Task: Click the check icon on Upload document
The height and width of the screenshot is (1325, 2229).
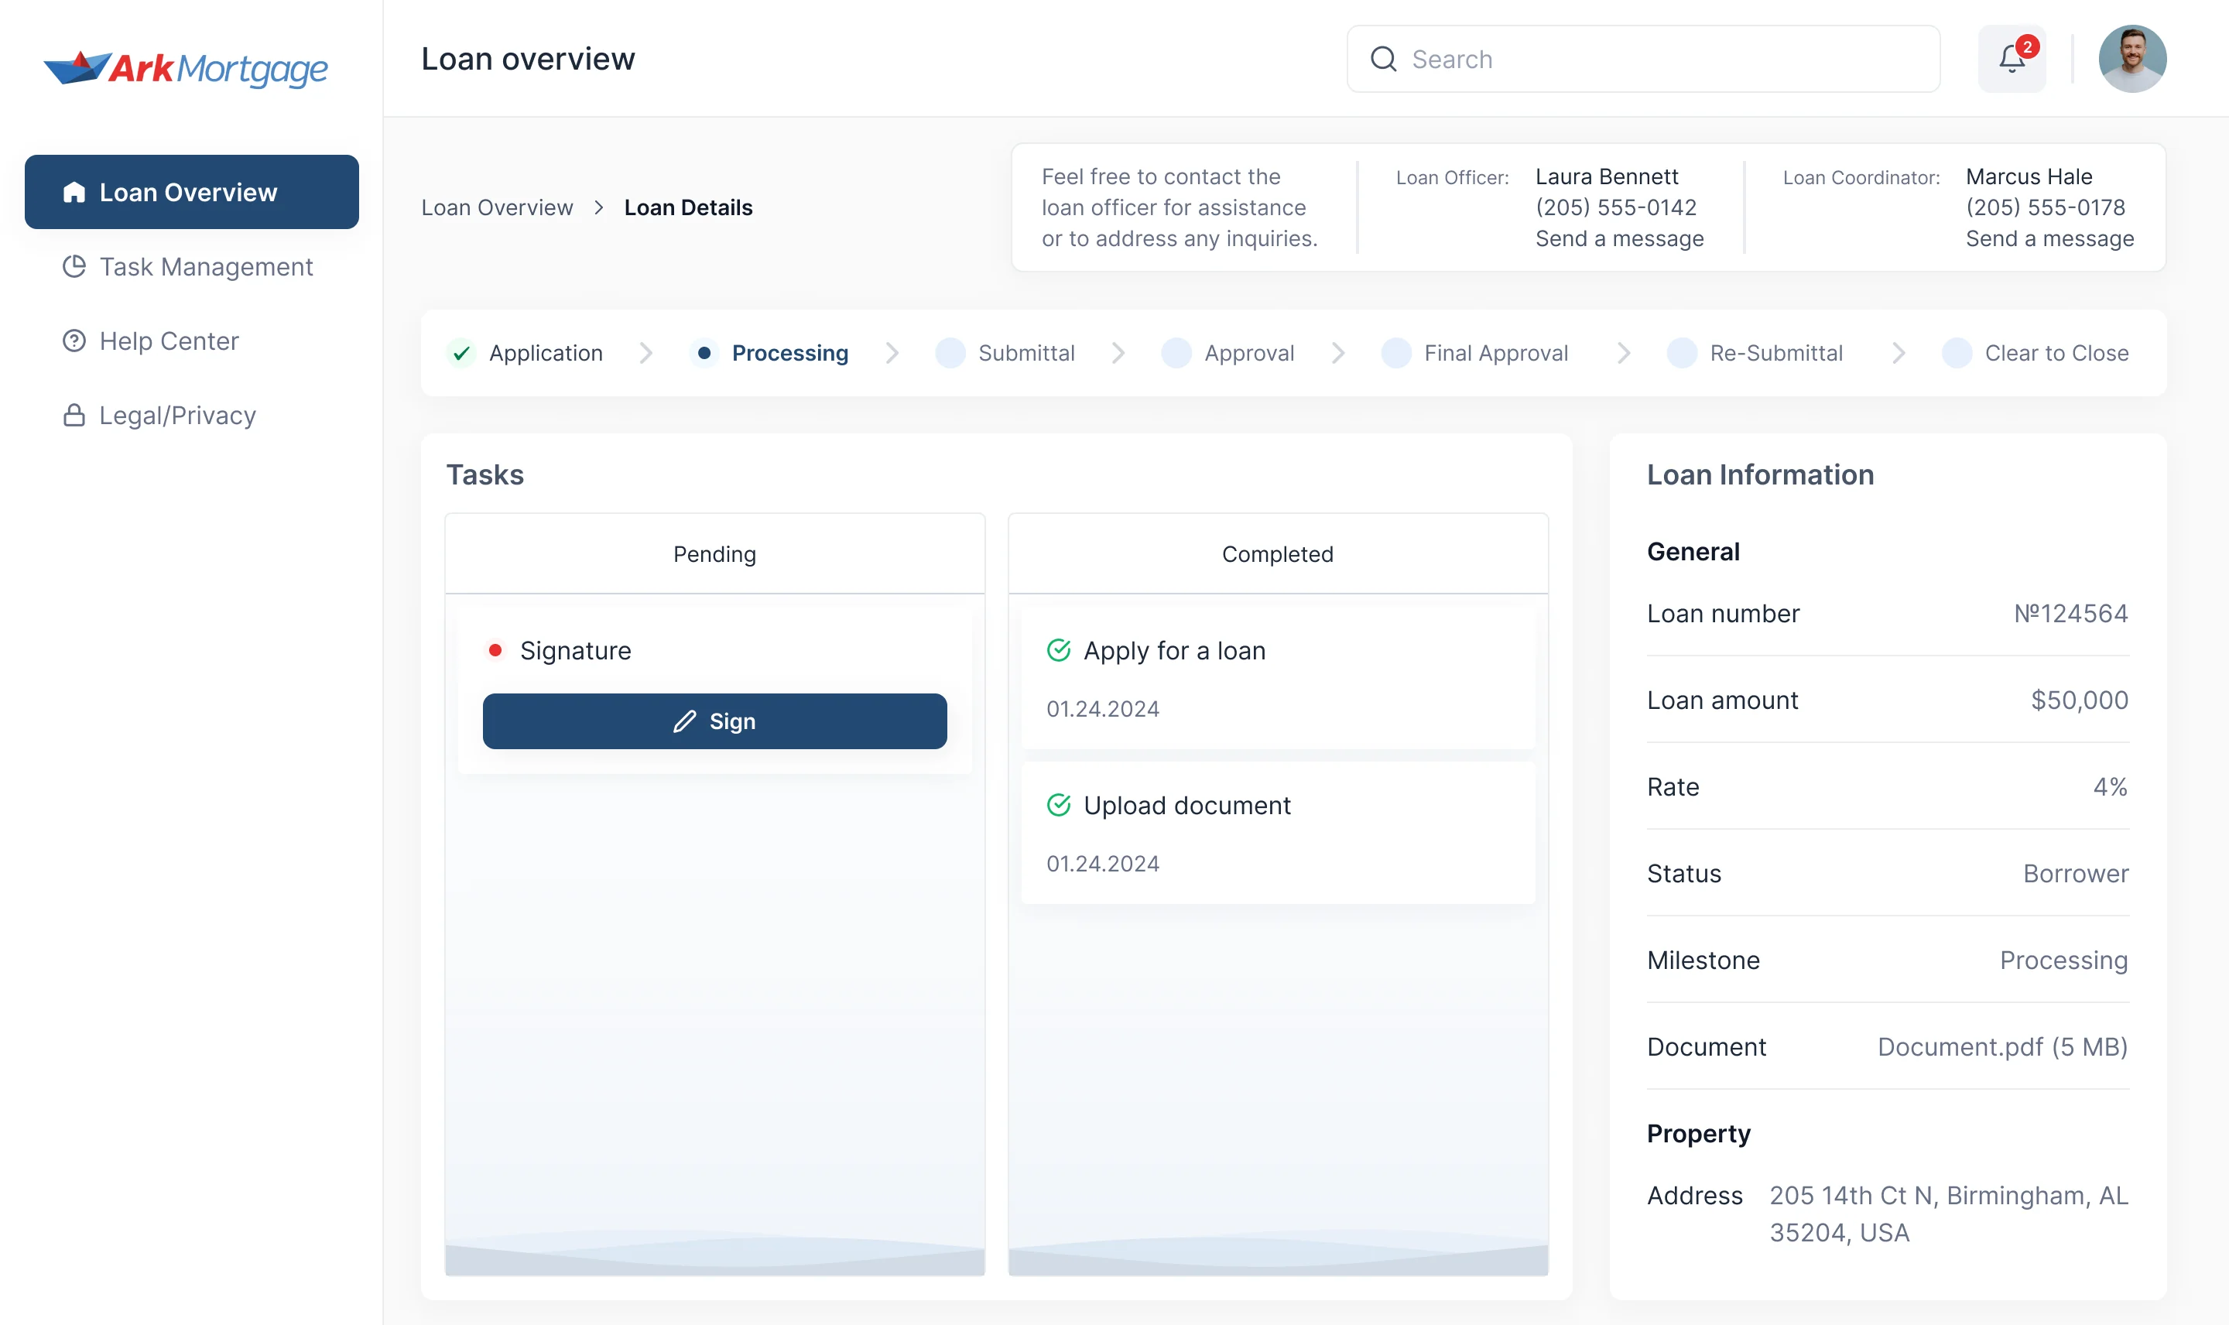Action: pos(1058,804)
